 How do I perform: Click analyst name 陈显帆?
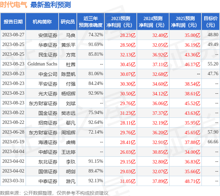(68, 74)
